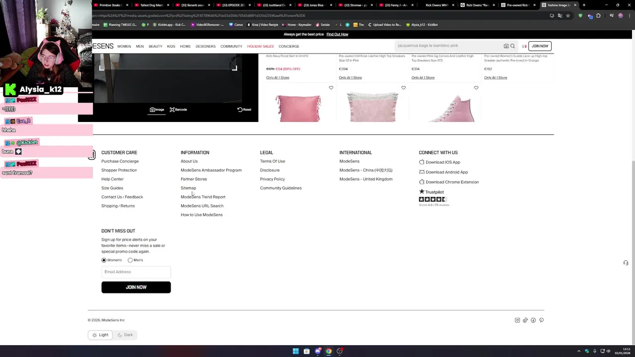This screenshot has width=635, height=357.
Task: Switch scanner to Image mode
Action: coord(157,110)
